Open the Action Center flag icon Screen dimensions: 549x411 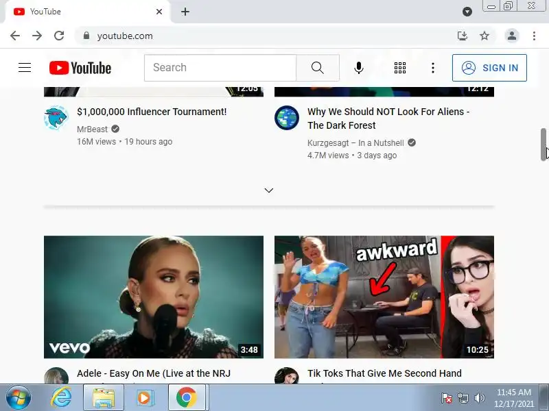tap(447, 398)
